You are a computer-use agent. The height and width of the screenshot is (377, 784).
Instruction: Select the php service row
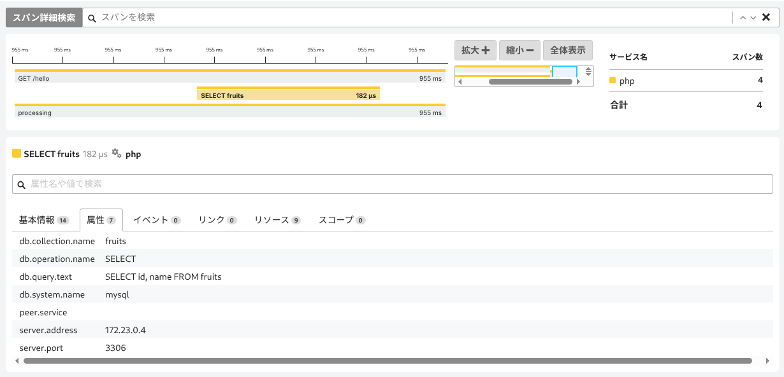tap(686, 81)
